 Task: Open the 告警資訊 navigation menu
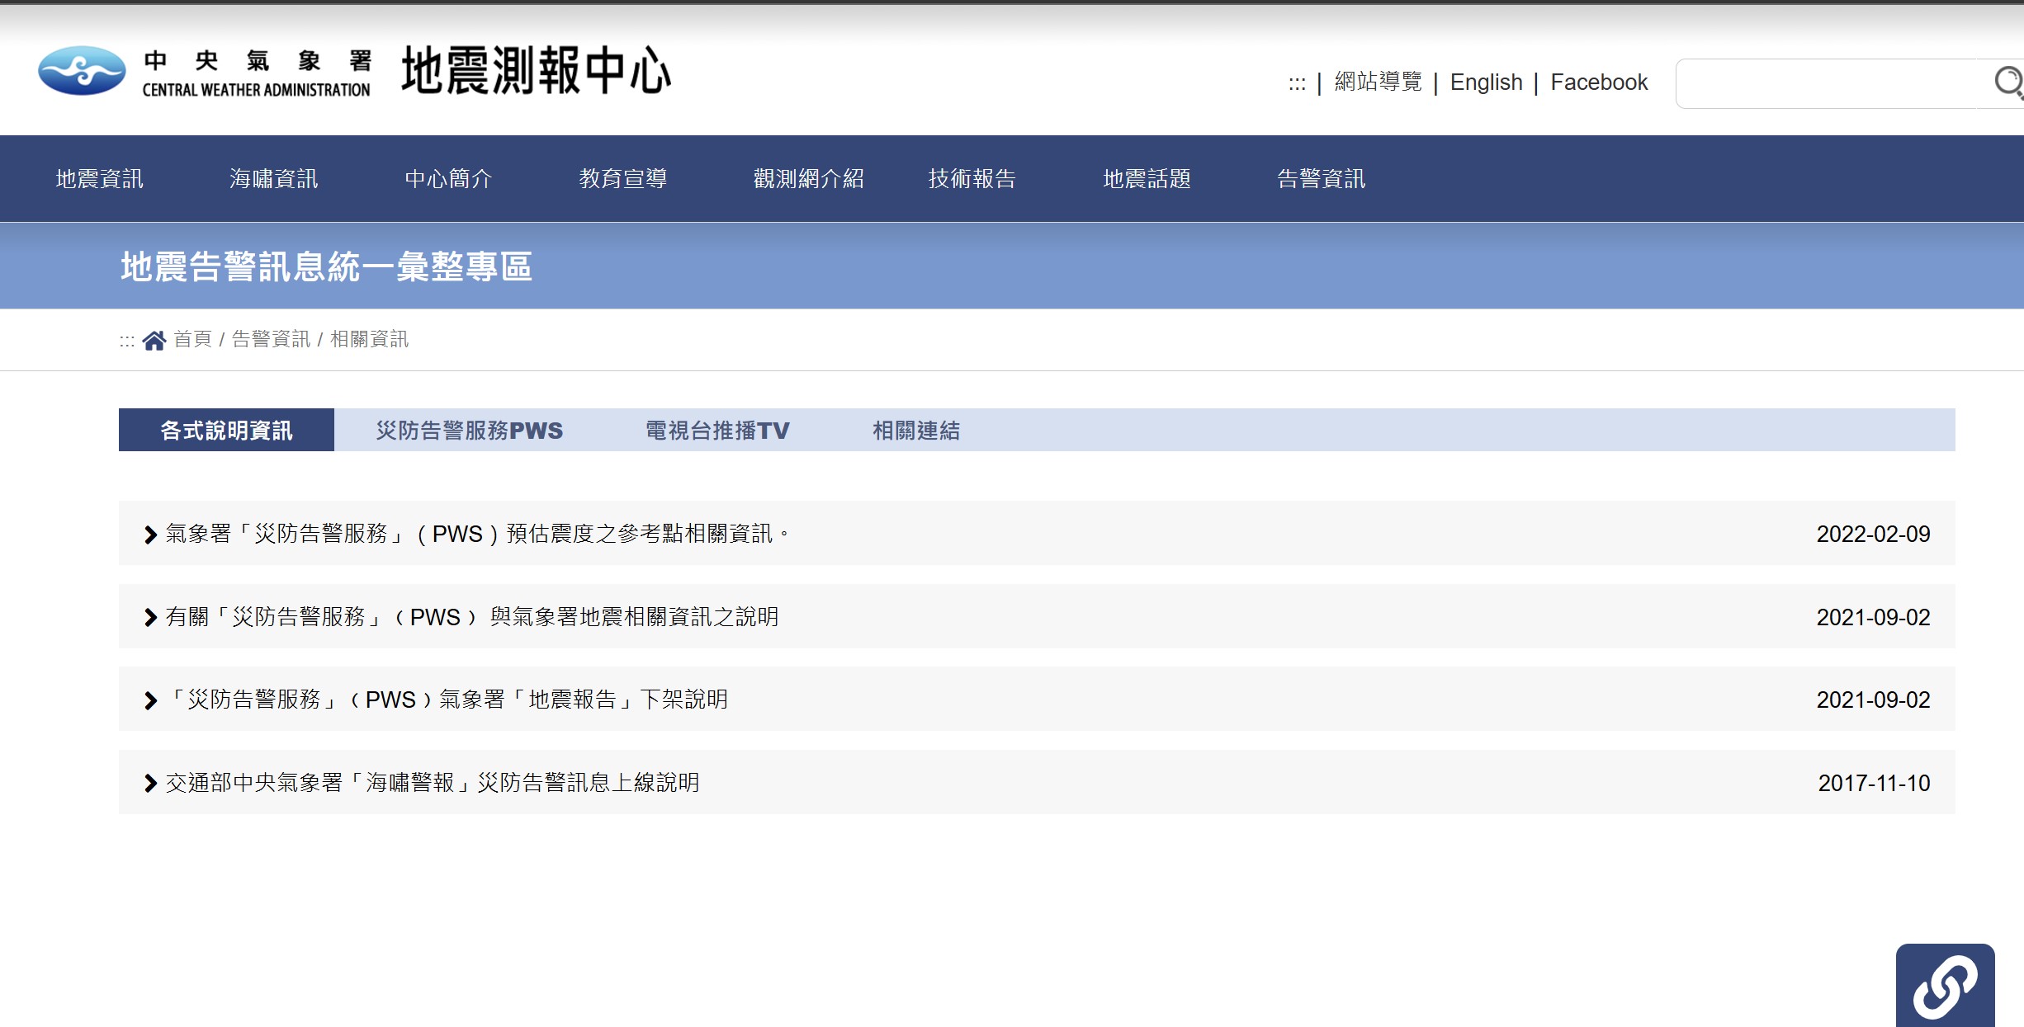(x=1321, y=179)
